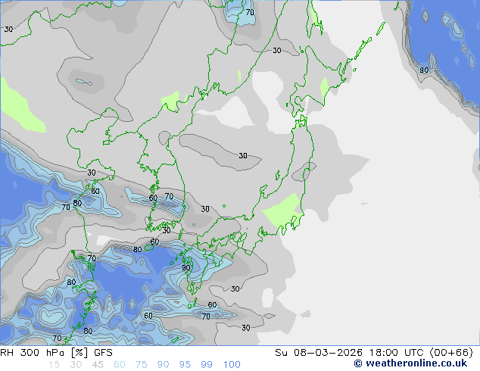480x371 pixels.
Task: Click legend value 45
Action: click(x=98, y=365)
